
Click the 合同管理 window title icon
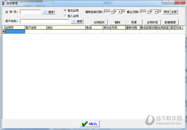(x=3, y=3)
